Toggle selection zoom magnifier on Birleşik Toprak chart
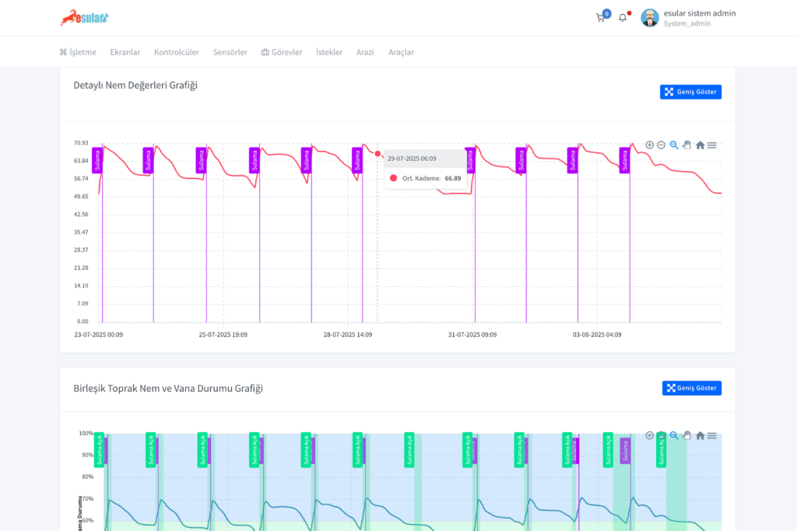This screenshot has width=797, height=531. pos(674,435)
